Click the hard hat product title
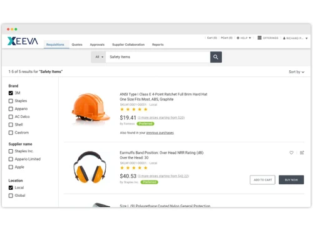313x235 pixels. pos(163,97)
